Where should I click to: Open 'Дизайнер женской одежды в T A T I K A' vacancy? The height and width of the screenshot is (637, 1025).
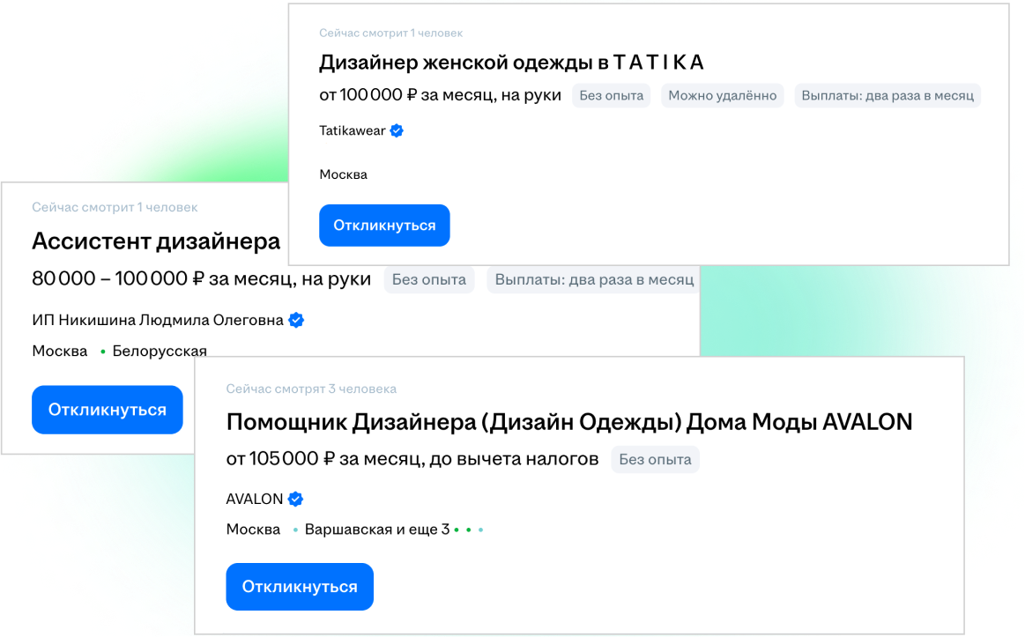[x=511, y=63]
